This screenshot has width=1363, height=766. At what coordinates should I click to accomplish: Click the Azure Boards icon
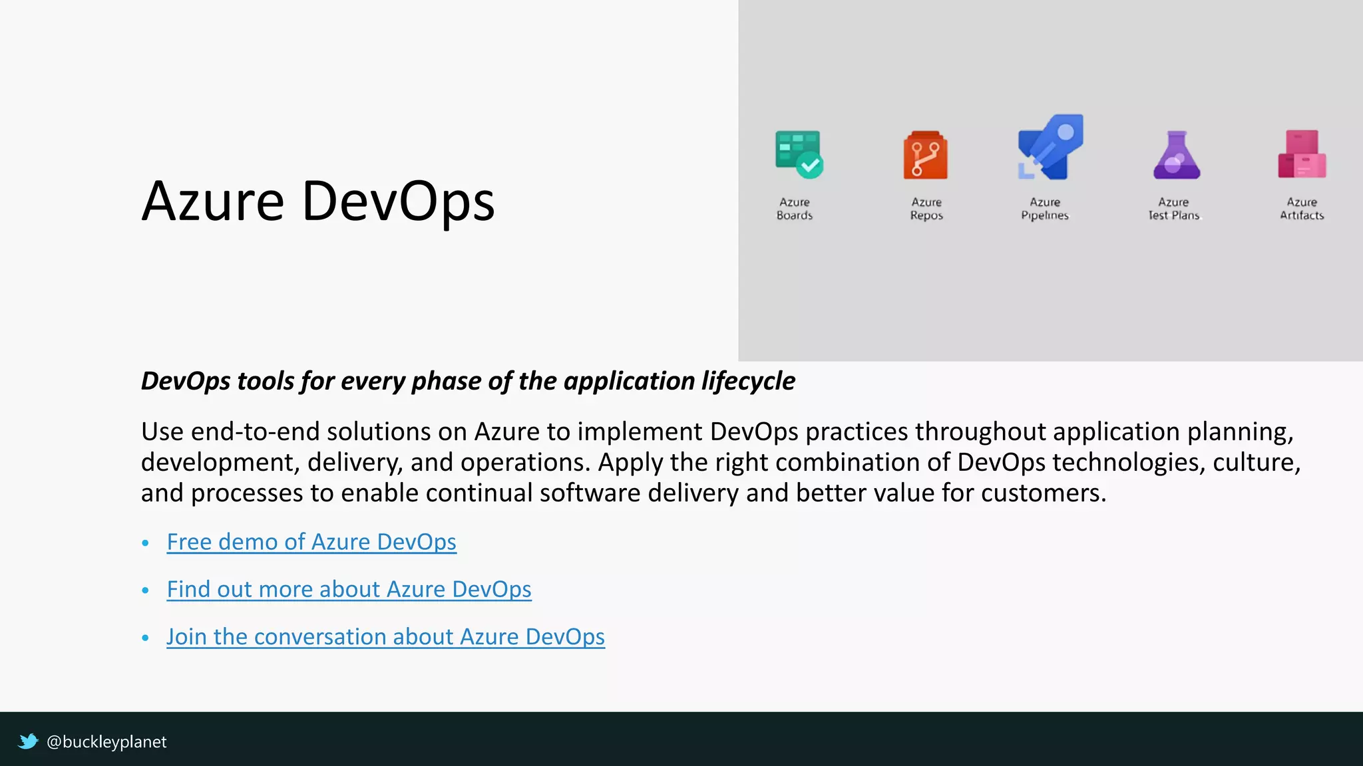coord(799,155)
